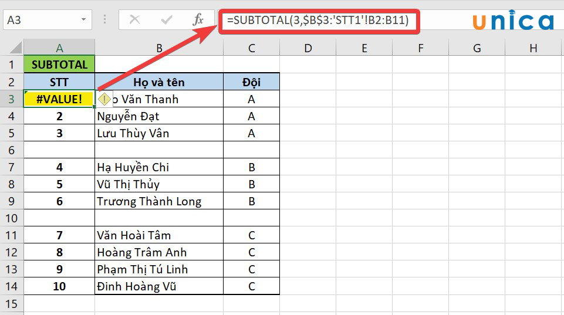Click the Enter checkmark icon in formula bar
This screenshot has width=564, height=315.
pyautogui.click(x=166, y=19)
